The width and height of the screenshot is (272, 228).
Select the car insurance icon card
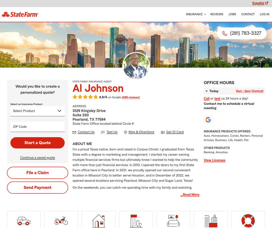24,220
